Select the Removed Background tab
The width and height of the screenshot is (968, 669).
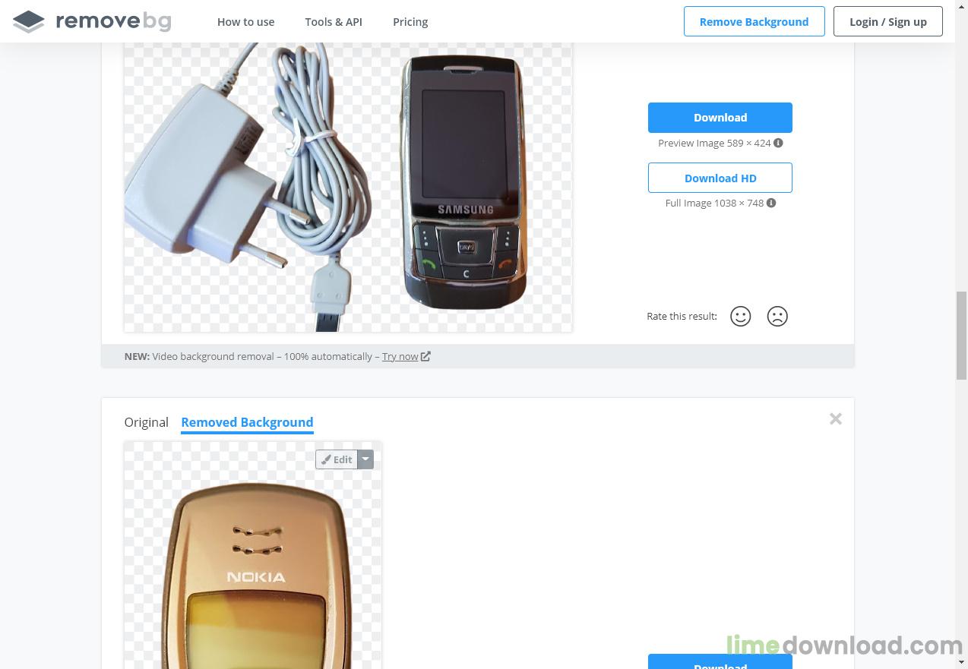tap(247, 422)
